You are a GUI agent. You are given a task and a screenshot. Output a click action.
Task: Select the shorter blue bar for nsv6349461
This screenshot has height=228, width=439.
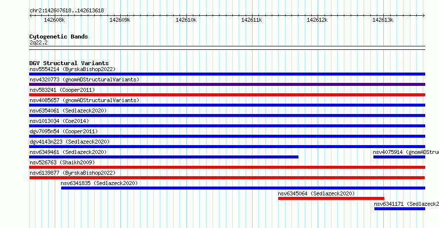[164, 157]
